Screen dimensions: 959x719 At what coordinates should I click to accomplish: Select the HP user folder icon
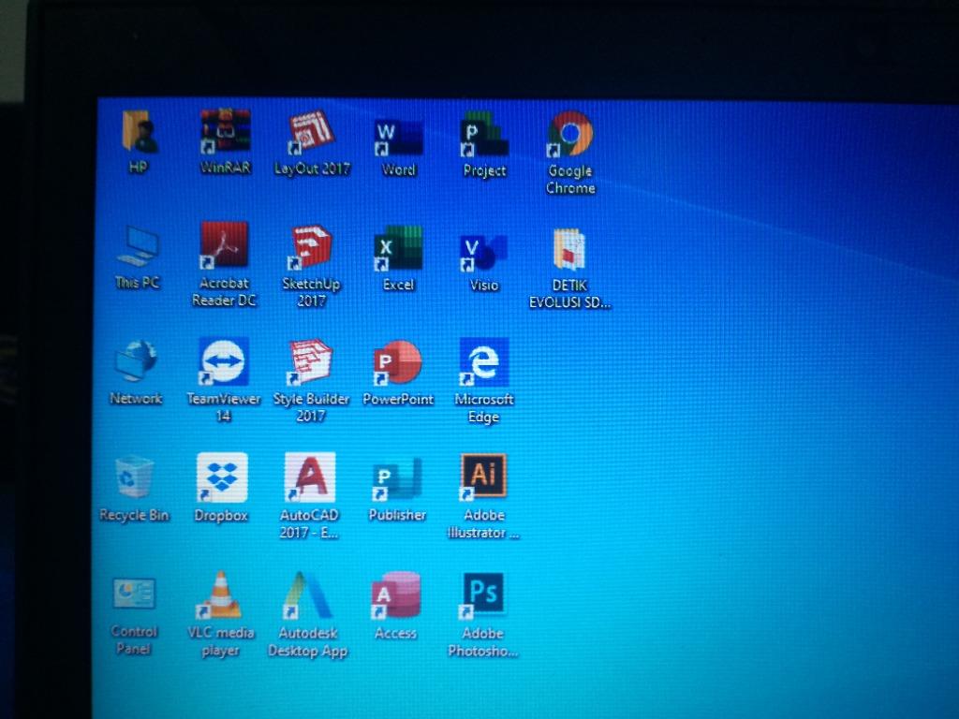tap(140, 131)
